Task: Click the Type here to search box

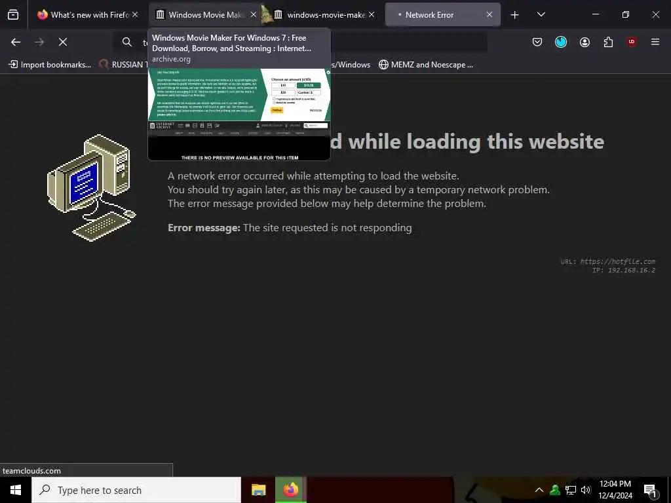Action: click(x=136, y=490)
